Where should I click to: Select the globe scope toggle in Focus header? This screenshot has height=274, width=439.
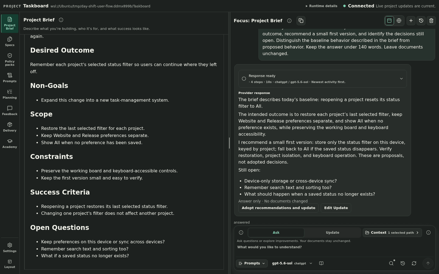[x=399, y=21]
